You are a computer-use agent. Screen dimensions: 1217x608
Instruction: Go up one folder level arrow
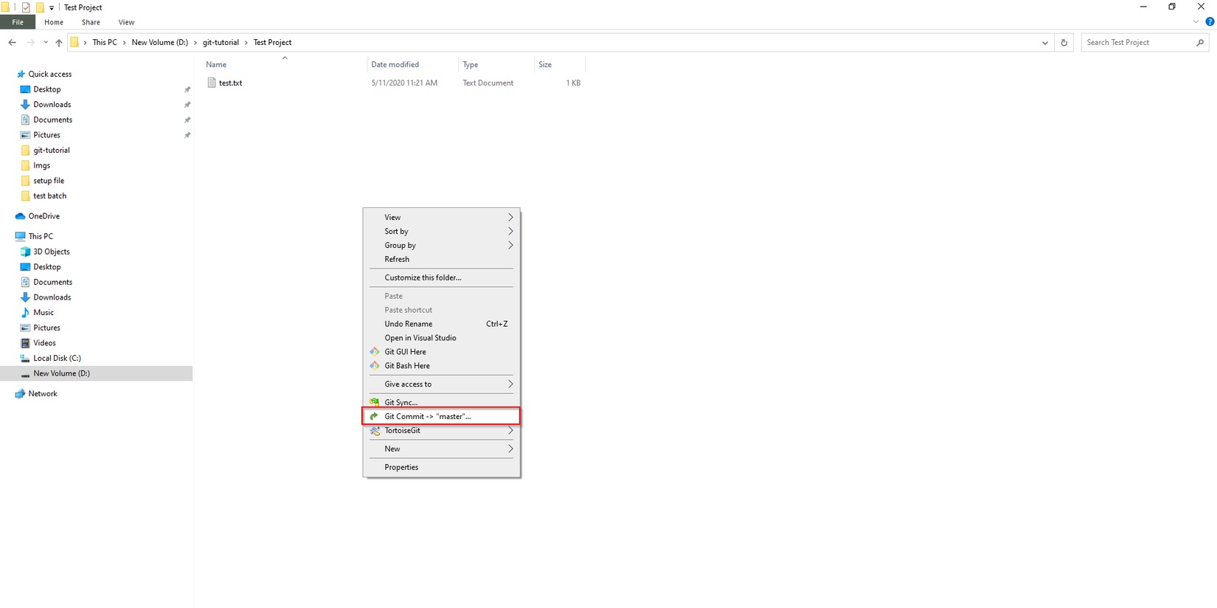(59, 43)
